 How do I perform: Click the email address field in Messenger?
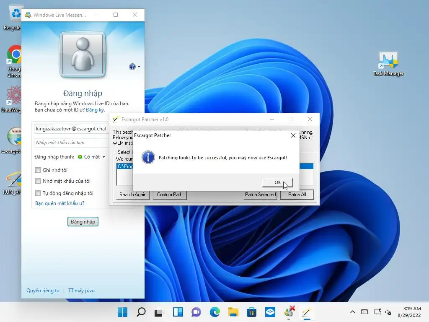(x=72, y=129)
